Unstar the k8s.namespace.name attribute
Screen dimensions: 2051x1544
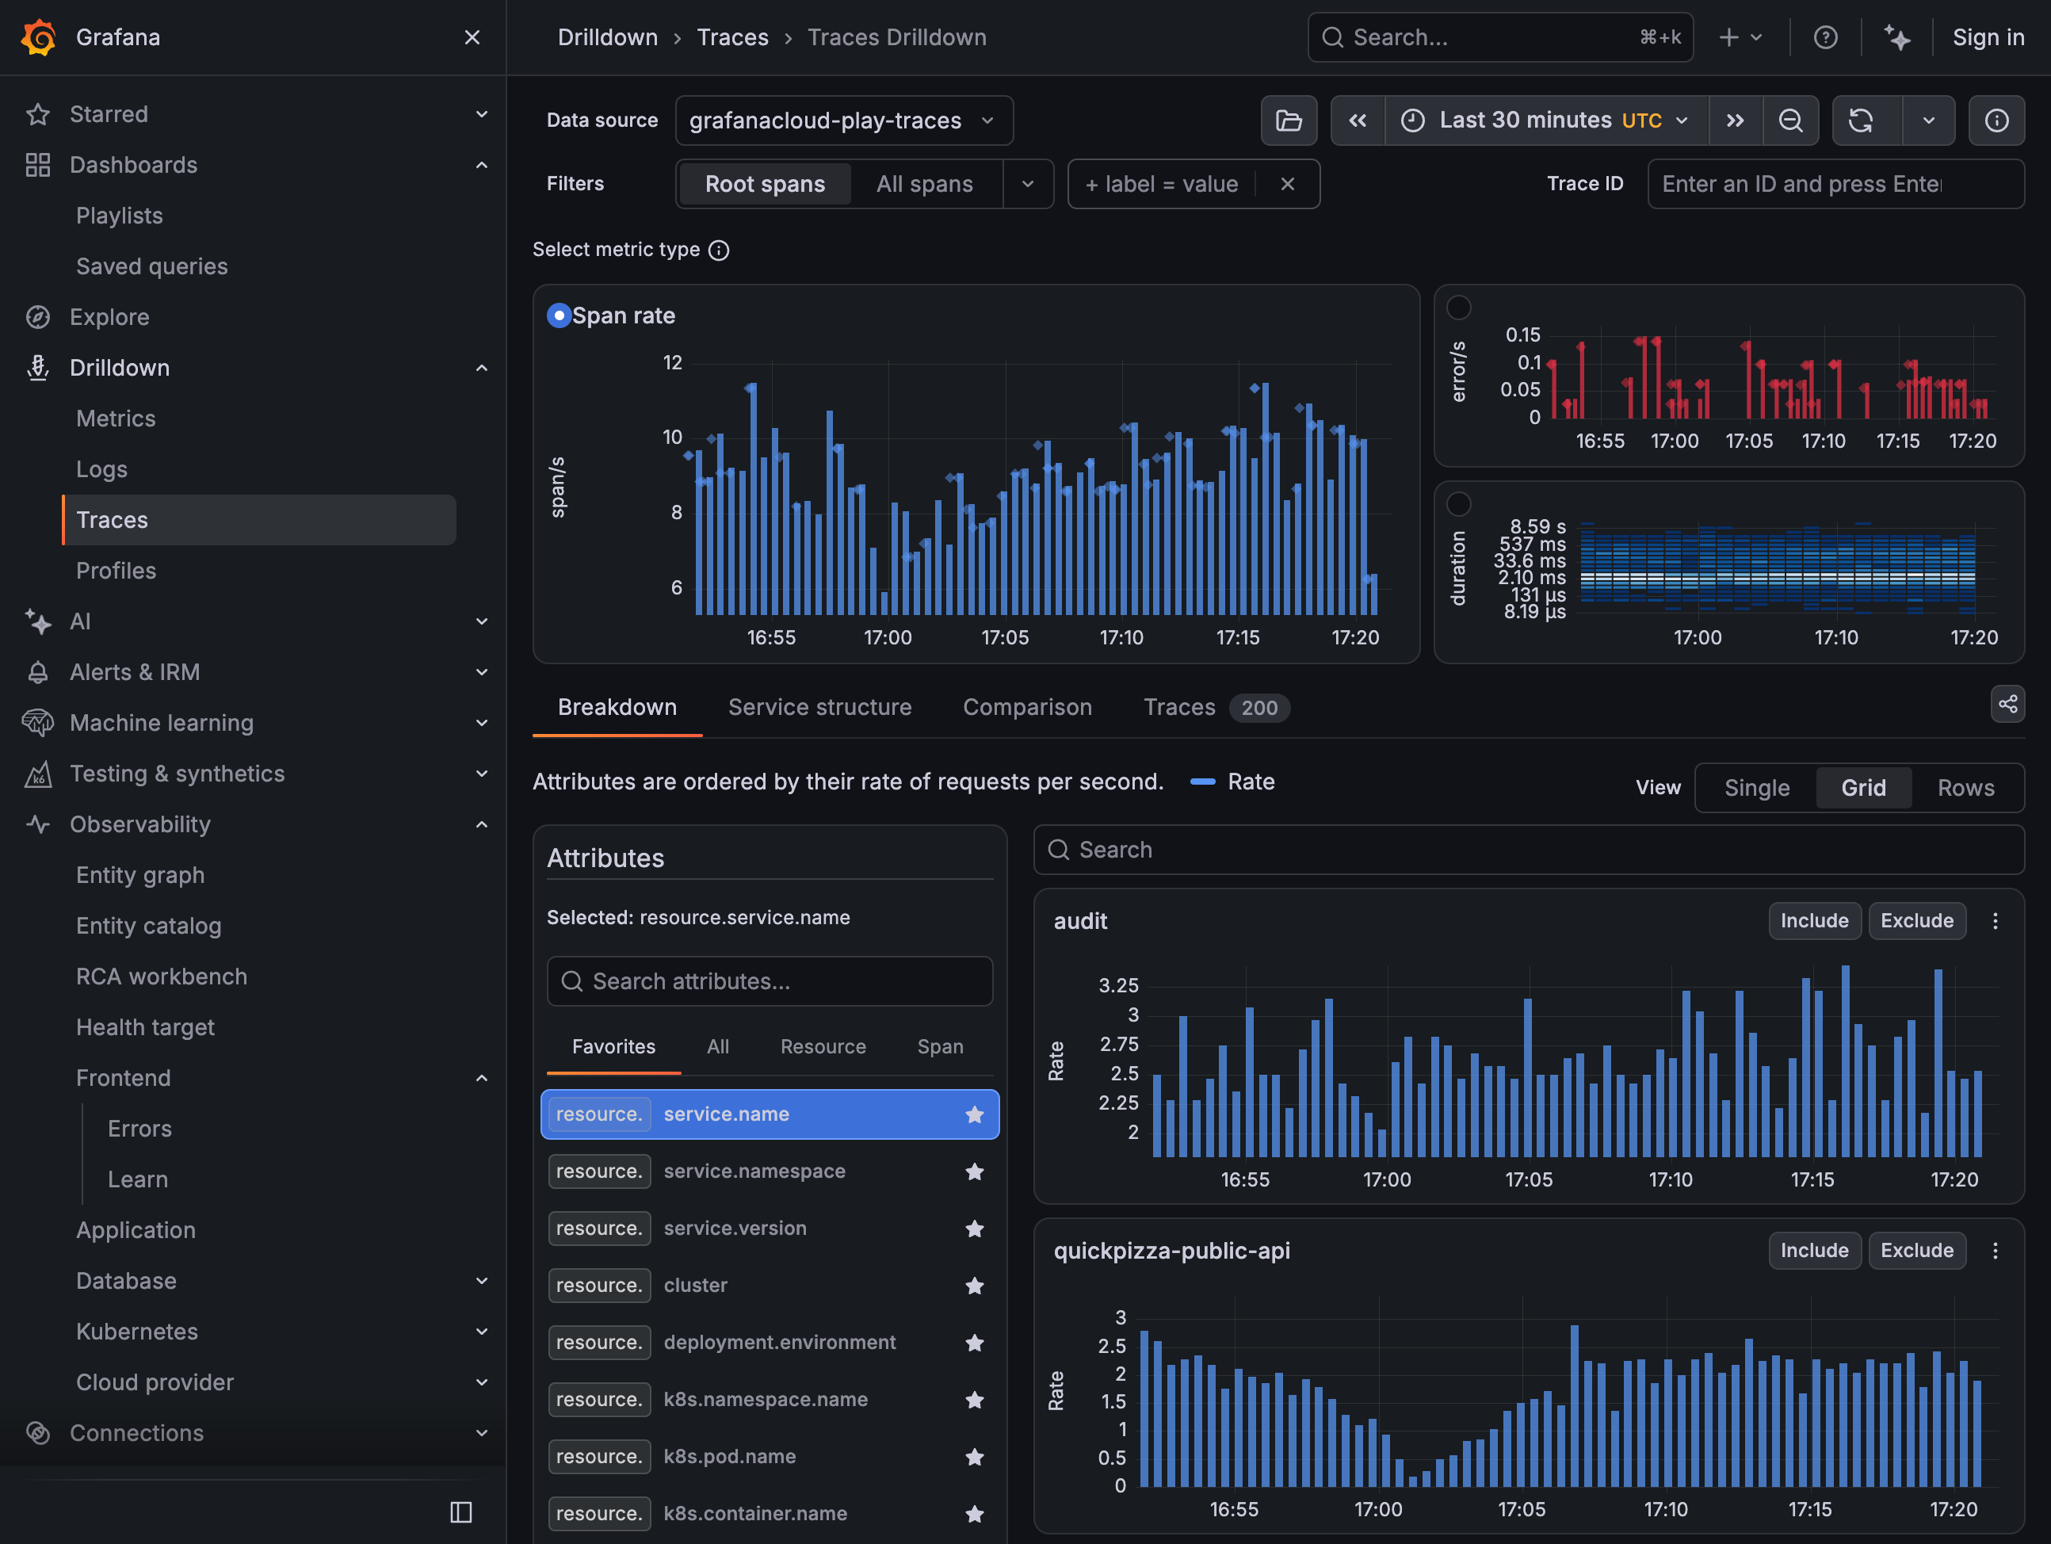click(975, 1399)
